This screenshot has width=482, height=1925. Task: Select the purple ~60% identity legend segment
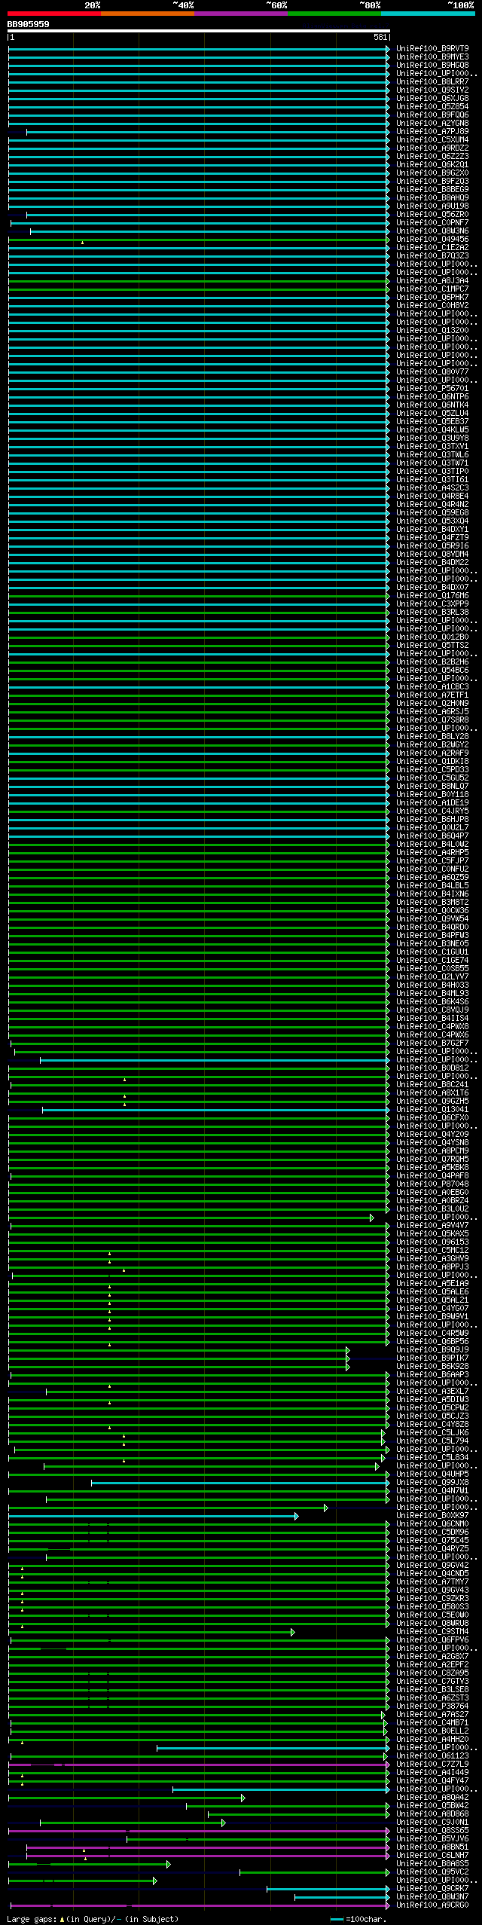click(241, 14)
